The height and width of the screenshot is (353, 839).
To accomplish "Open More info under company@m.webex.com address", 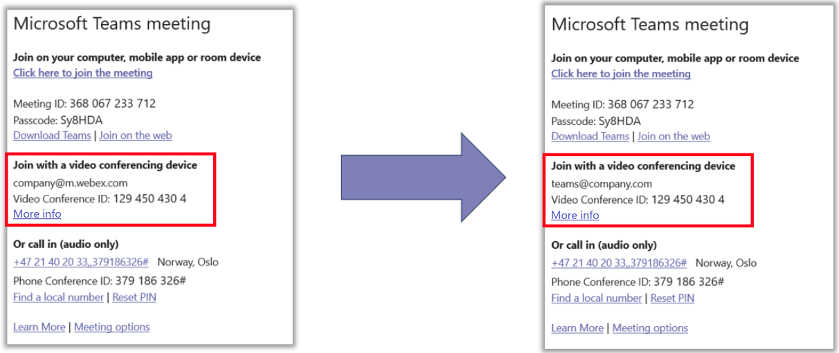I will tap(37, 214).
